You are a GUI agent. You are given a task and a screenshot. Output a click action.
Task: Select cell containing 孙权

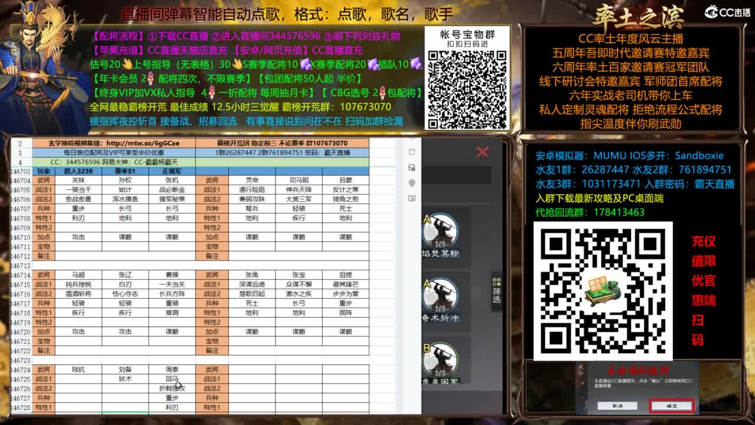tap(125, 180)
